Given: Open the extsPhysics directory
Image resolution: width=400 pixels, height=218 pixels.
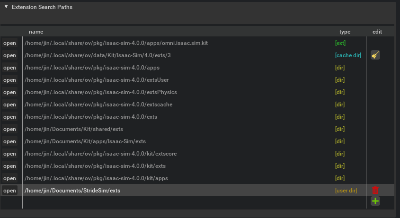Looking at the screenshot, I should 9,92.
